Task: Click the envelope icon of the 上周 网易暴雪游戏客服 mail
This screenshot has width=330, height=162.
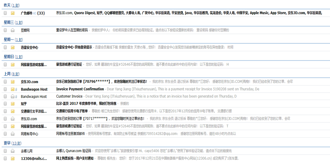Action: click(x=13, y=126)
